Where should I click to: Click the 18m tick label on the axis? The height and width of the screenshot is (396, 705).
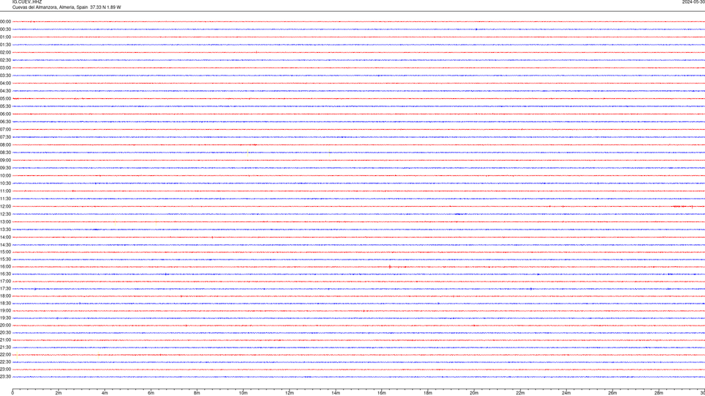pyautogui.click(x=428, y=393)
